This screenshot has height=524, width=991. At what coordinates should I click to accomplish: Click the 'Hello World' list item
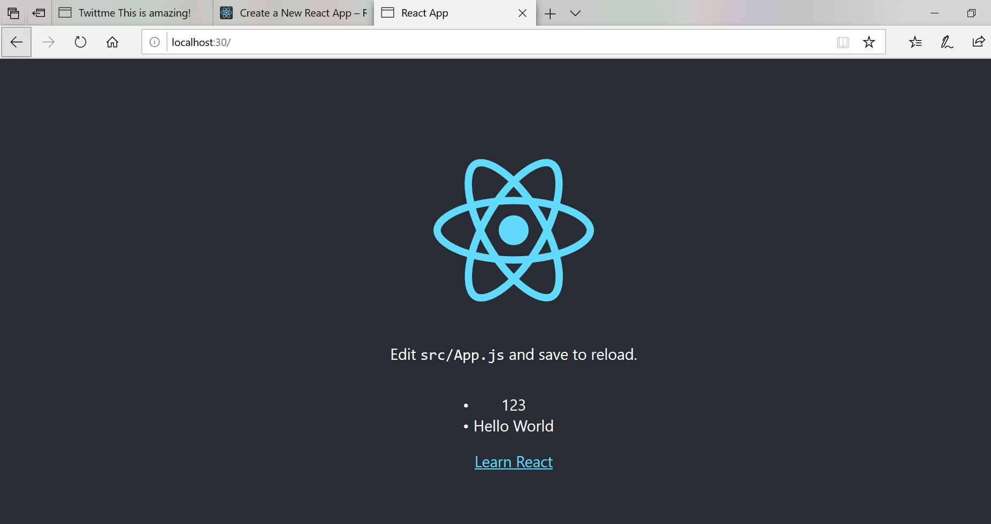point(514,426)
